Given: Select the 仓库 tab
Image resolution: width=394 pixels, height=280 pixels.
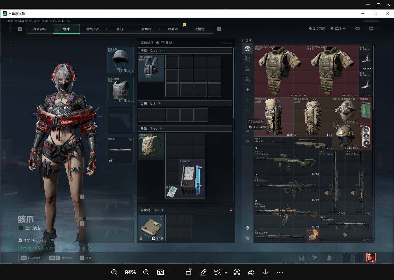Looking at the screenshot, I should (66, 29).
